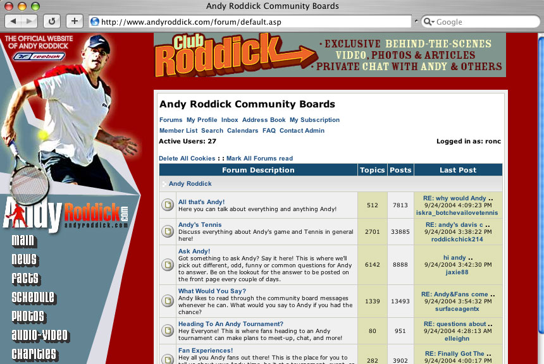The height and width of the screenshot is (364, 544).
Task: Click folder icon beside All that's Andy!
Action: [168, 205]
